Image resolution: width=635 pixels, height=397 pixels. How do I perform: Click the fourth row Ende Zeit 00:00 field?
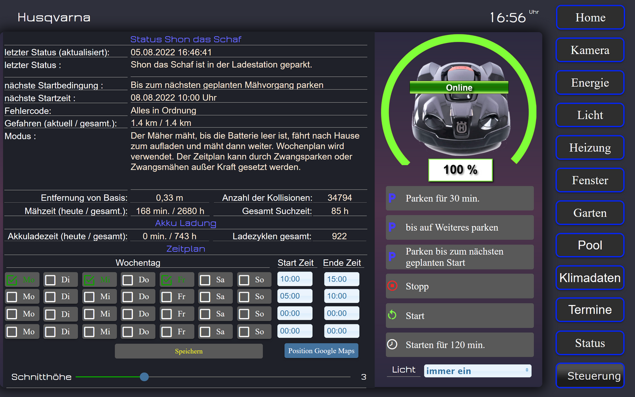pos(341,331)
